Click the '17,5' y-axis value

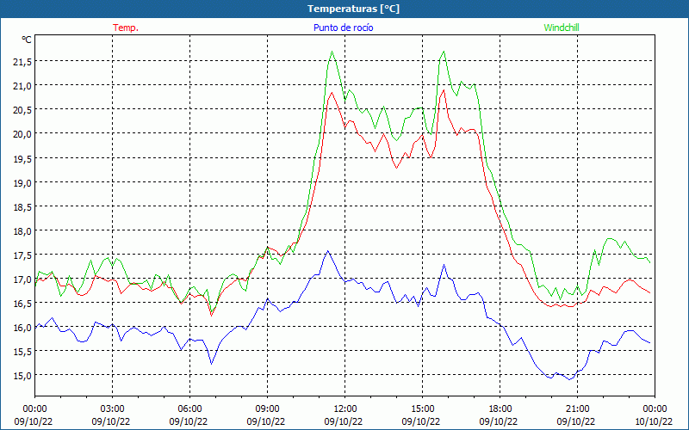pos(22,255)
